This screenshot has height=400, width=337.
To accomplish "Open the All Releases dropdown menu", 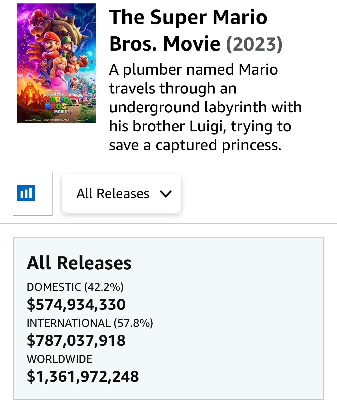I will [121, 194].
